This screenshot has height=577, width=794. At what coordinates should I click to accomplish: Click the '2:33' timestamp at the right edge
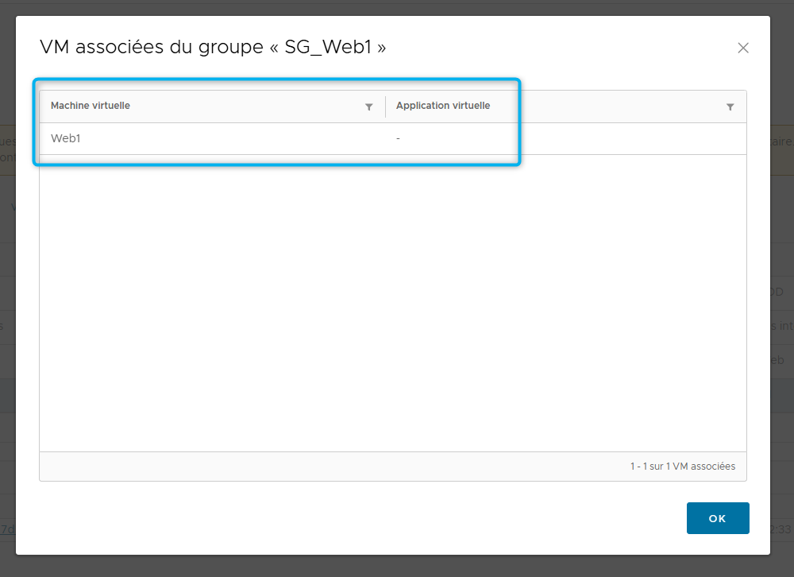781,529
